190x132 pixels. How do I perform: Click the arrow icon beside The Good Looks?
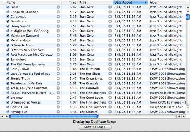110,98
